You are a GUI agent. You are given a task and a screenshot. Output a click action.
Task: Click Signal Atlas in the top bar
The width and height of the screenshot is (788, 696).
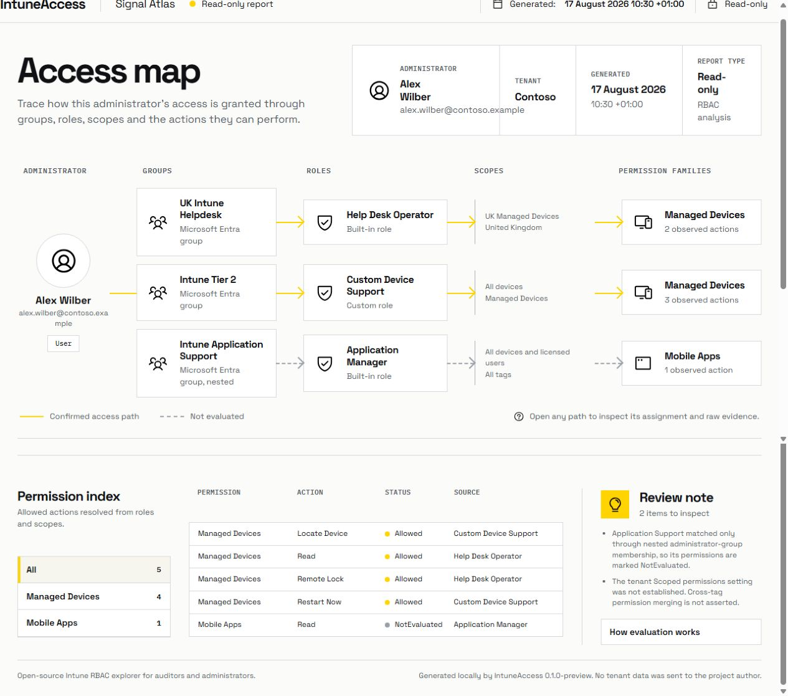coord(145,4)
